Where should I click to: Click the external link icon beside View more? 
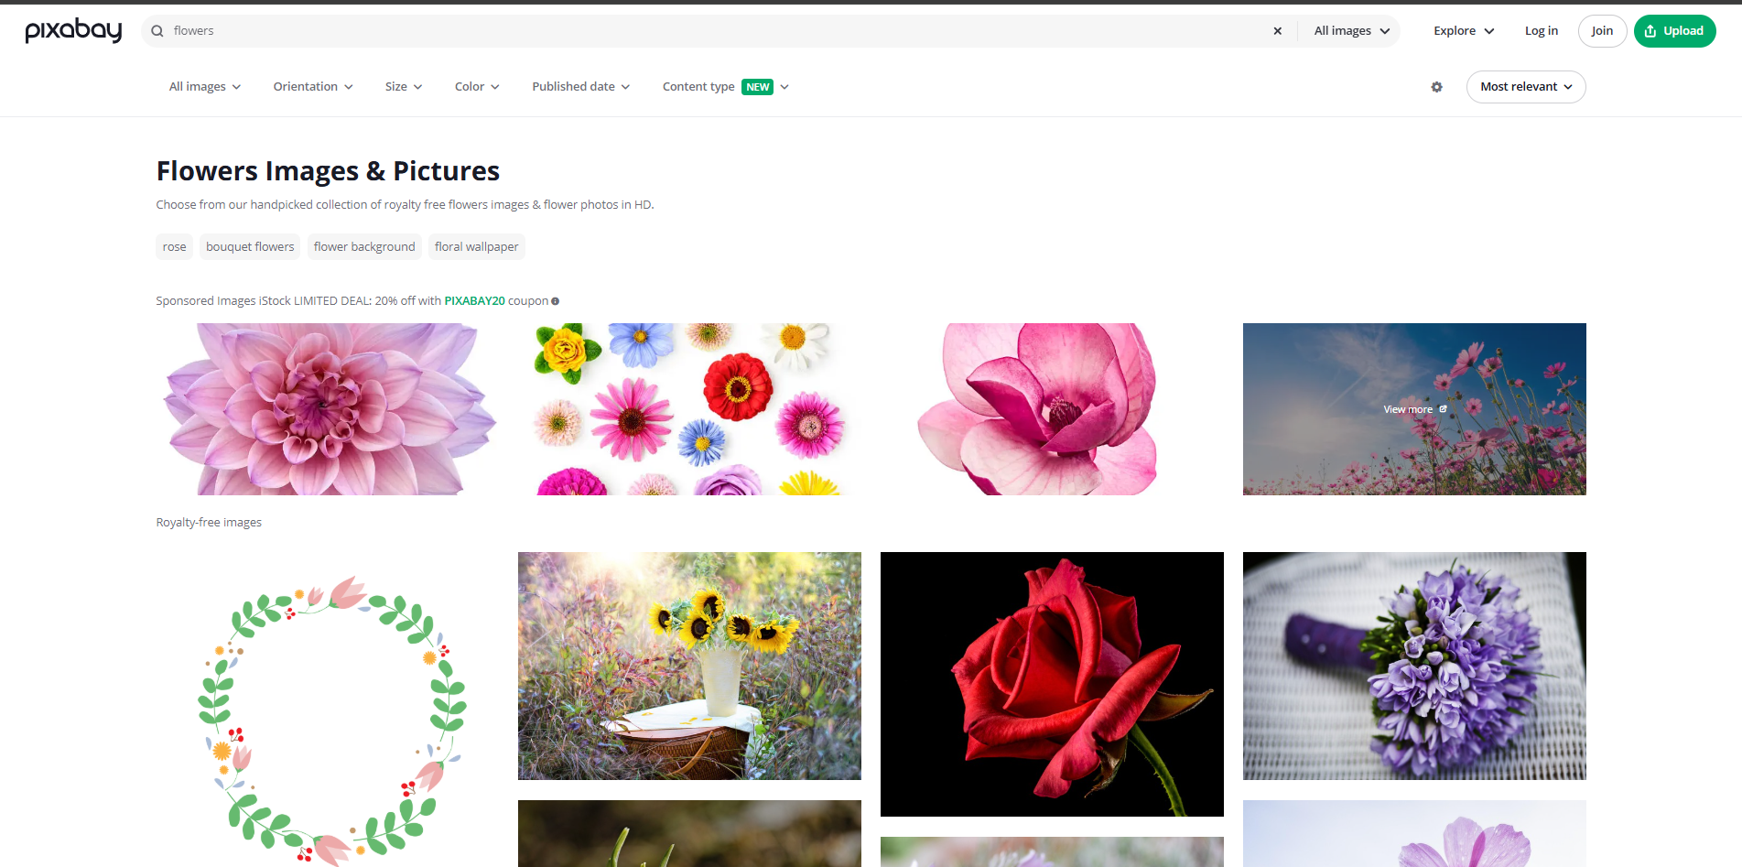(x=1444, y=409)
